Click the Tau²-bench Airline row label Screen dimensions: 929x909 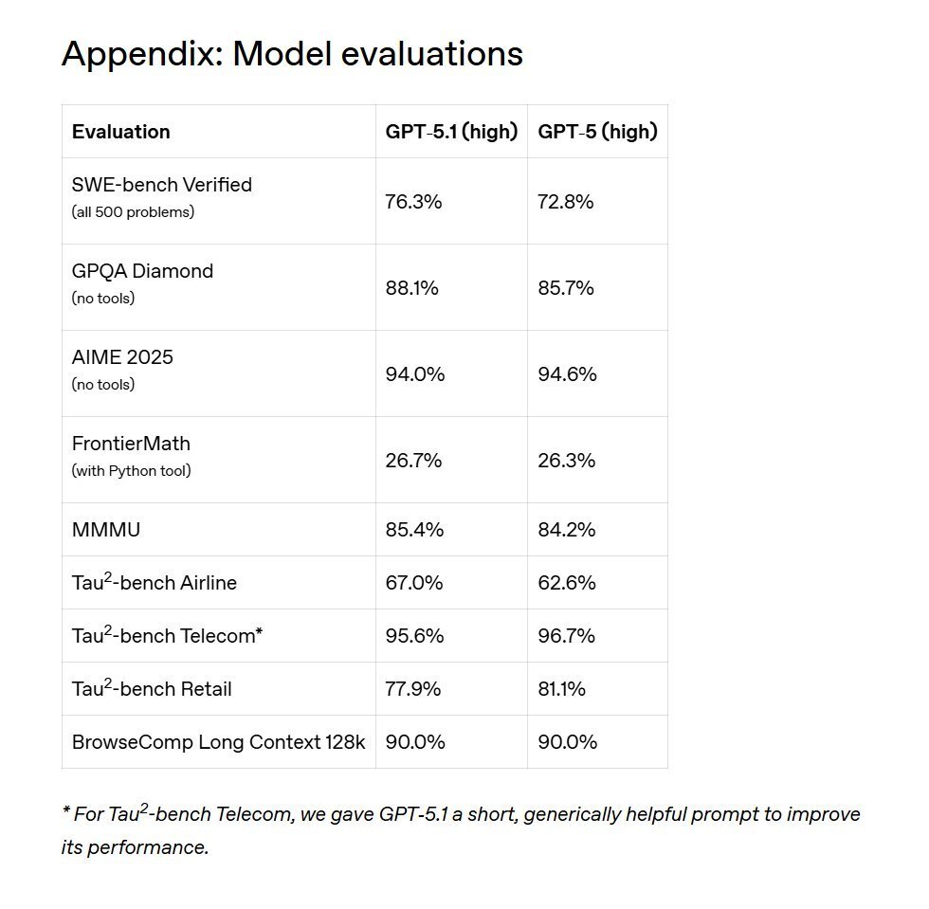(x=155, y=582)
